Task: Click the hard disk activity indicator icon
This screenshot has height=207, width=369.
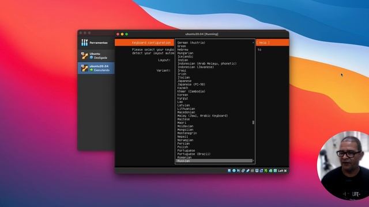Action: tap(229, 171)
